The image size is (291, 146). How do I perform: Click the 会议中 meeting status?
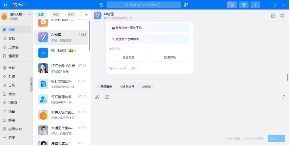pyautogui.click(x=20, y=5)
